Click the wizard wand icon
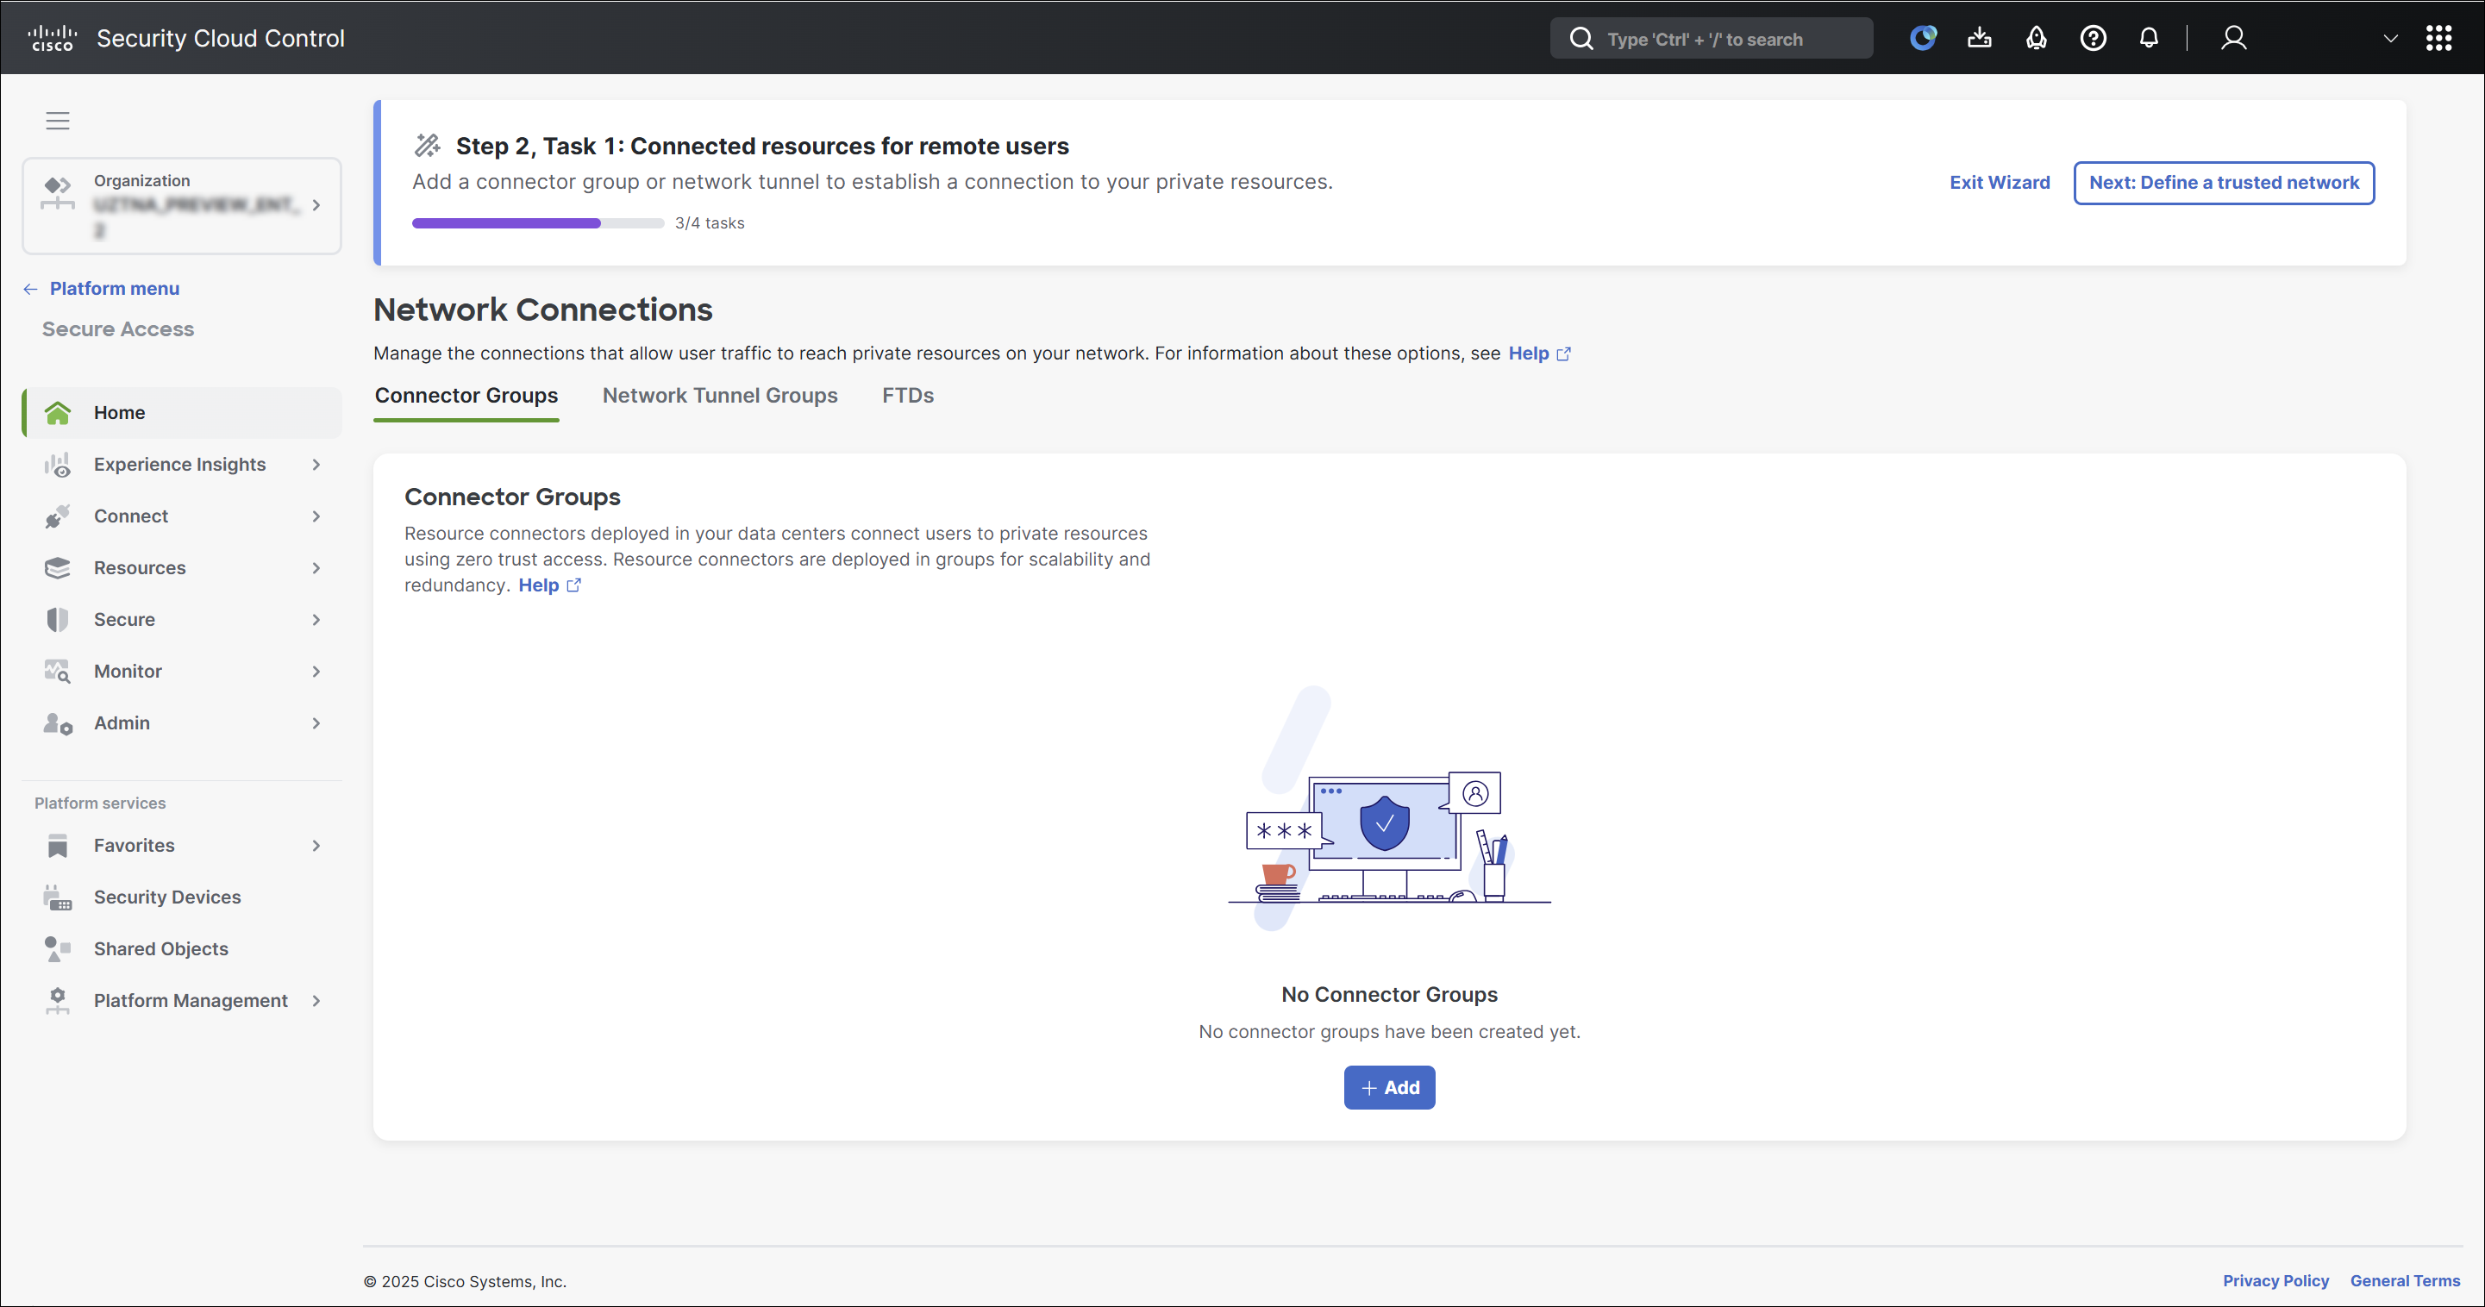Viewport: 2485px width, 1307px height. click(x=428, y=146)
